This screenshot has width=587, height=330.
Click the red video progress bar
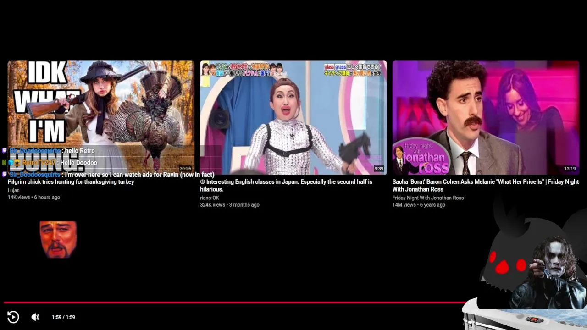(234, 302)
